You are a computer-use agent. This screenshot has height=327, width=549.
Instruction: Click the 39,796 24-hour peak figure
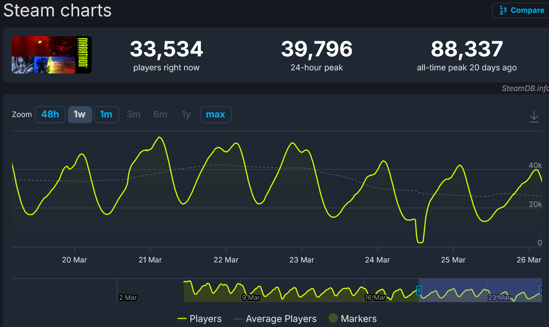[x=317, y=49]
